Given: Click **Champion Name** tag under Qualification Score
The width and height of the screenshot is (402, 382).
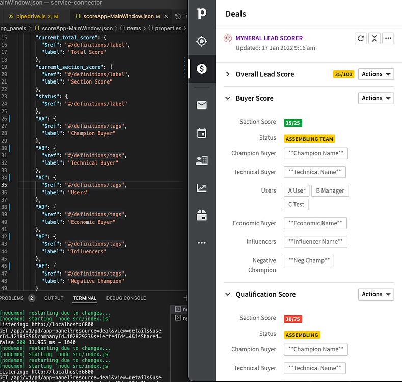Looking at the screenshot, I should [x=316, y=350].
